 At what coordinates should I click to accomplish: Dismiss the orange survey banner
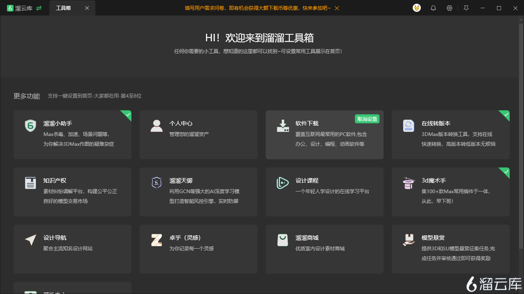coord(337,8)
